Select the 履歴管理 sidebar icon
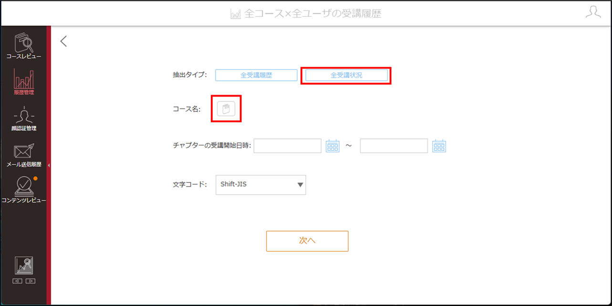Image resolution: width=612 pixels, height=306 pixels. pyautogui.click(x=23, y=82)
